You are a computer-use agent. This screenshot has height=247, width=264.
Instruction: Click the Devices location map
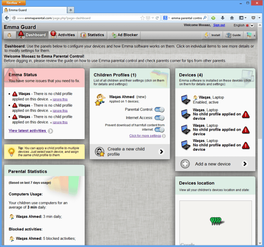(215, 223)
